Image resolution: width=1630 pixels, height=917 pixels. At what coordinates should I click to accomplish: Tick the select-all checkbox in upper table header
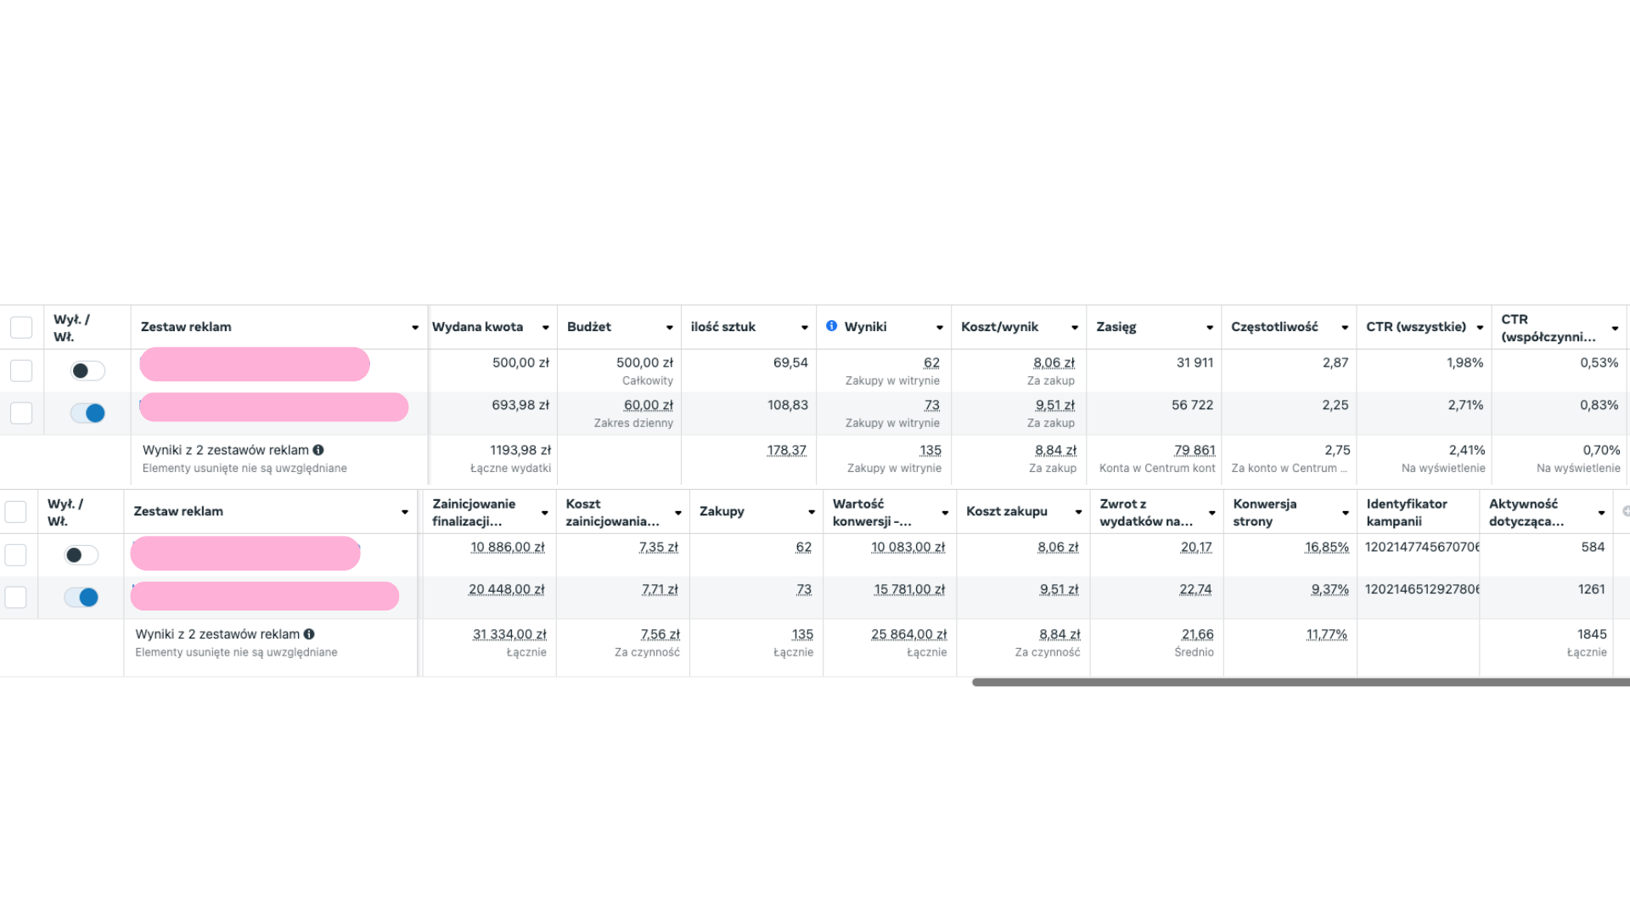(21, 328)
